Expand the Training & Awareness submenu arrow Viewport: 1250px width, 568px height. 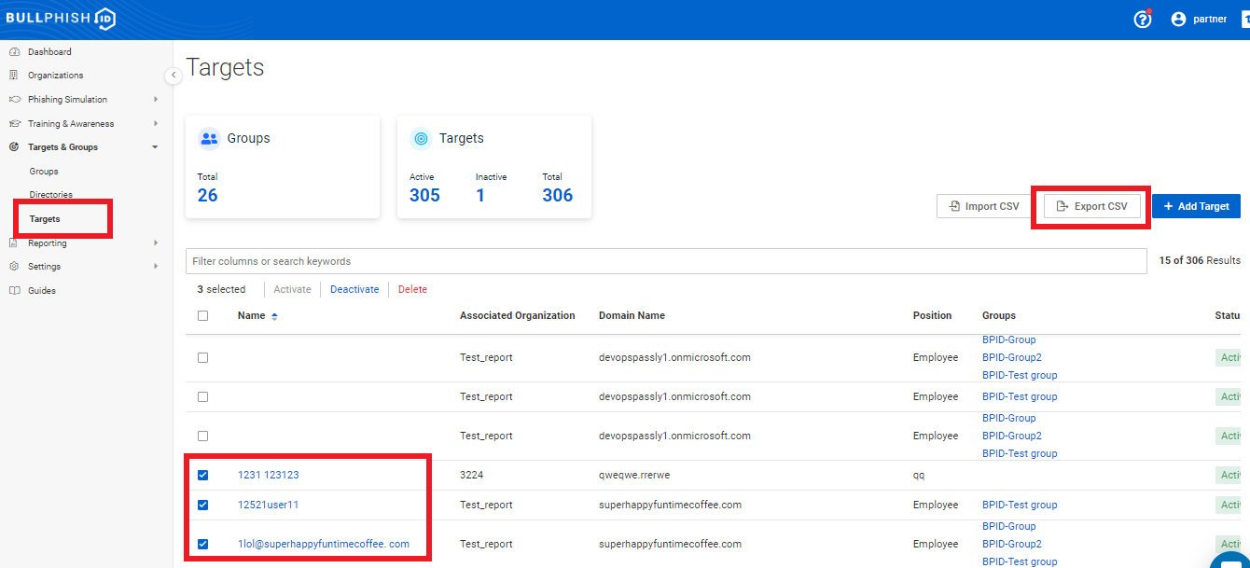156,124
